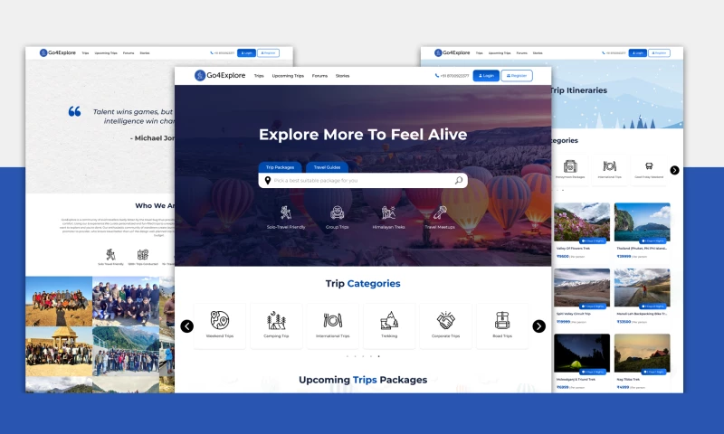724x434 pixels.
Task: Click the Trips Conducted map icon in left window
Action: 143,255
